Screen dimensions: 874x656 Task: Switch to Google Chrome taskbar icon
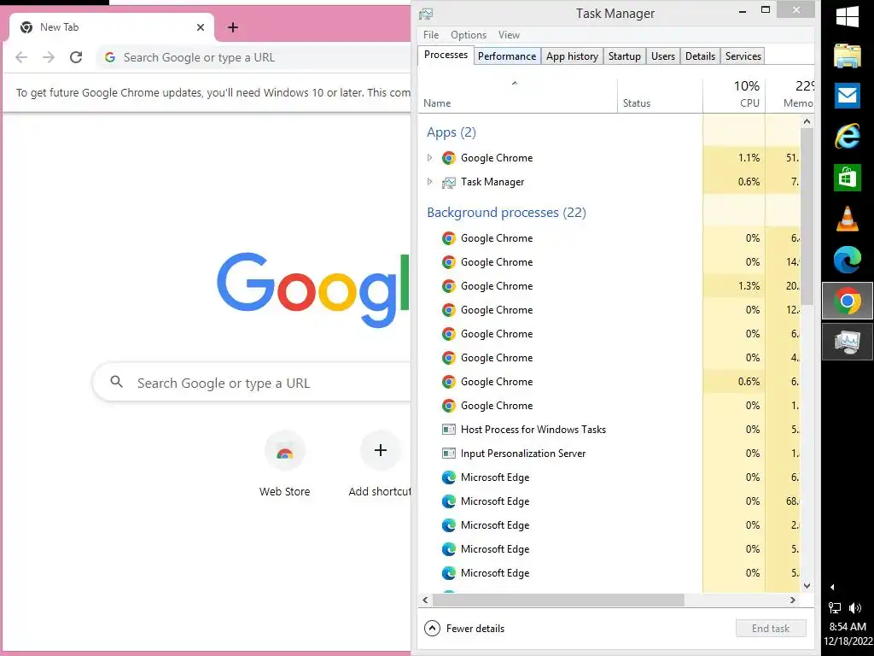pyautogui.click(x=848, y=302)
